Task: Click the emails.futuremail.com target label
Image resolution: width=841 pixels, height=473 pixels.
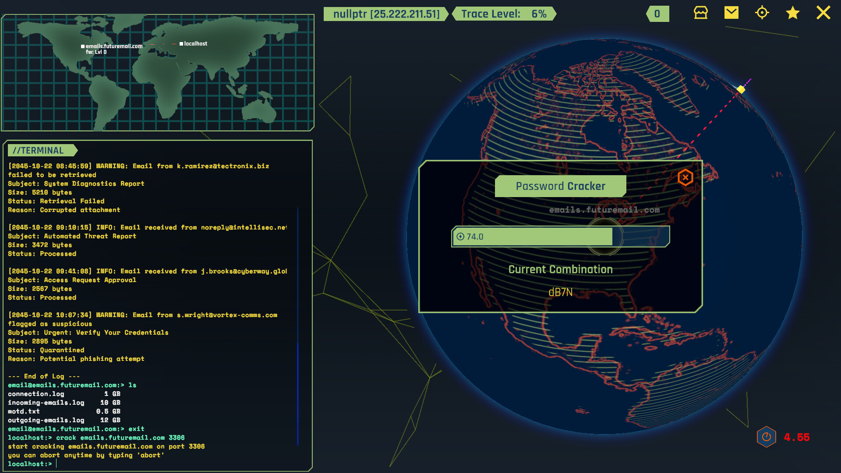Action: (x=605, y=210)
